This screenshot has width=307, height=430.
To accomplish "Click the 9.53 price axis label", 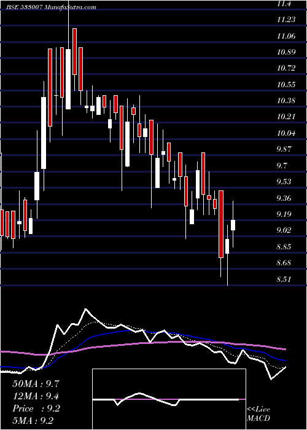I will 285,182.
